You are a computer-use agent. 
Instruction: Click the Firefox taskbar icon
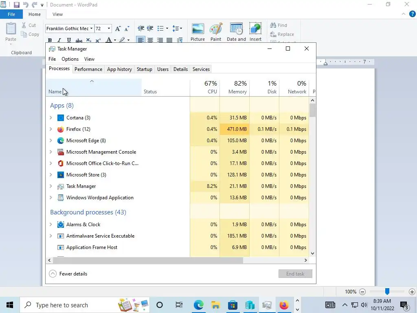(x=284, y=305)
